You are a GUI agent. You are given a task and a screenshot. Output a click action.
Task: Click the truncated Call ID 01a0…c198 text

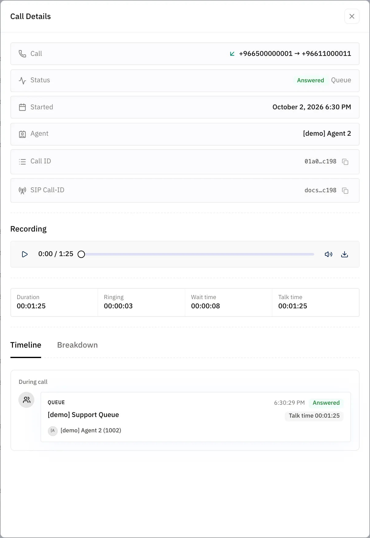point(320,162)
